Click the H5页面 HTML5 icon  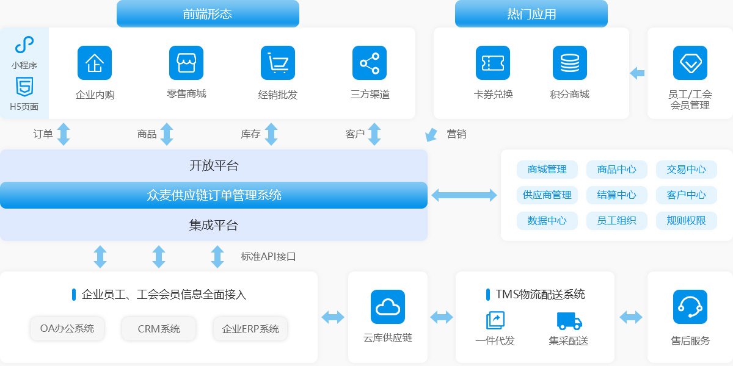(24, 87)
